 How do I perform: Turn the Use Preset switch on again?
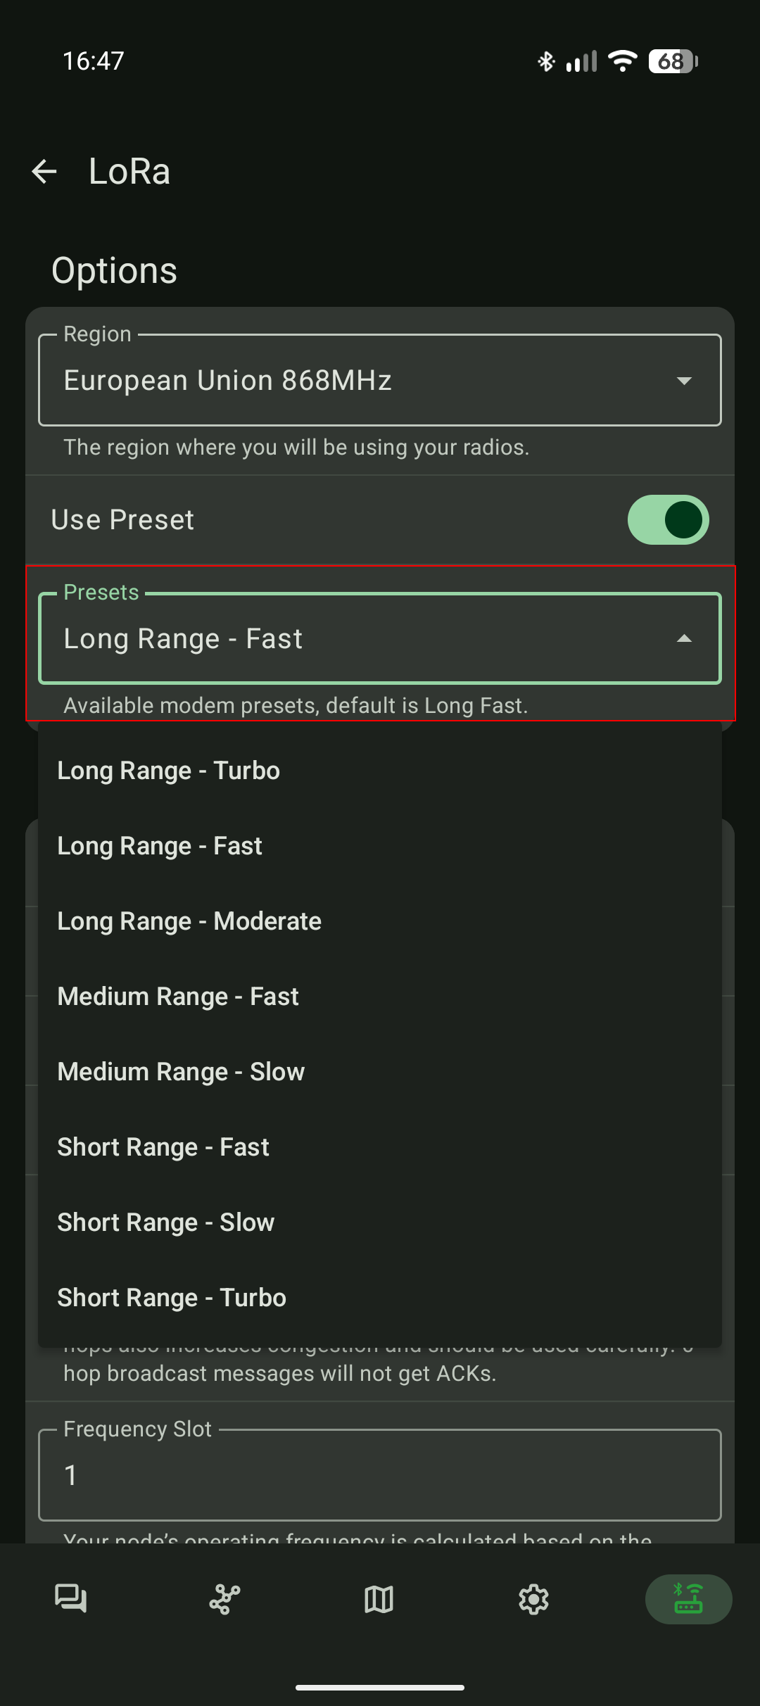667,519
